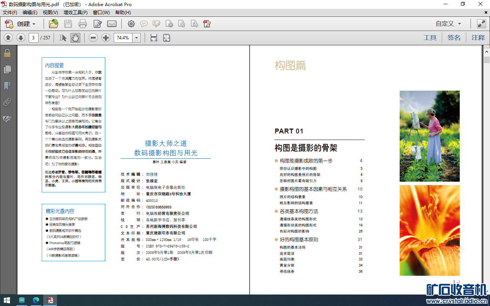This screenshot has height=306, width=490.
Task: Open the Windows Start menu
Action: coord(7,300)
